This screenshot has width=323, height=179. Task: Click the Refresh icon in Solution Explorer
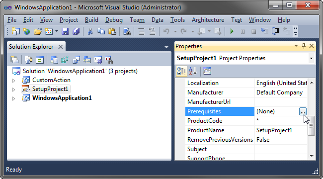40,60
